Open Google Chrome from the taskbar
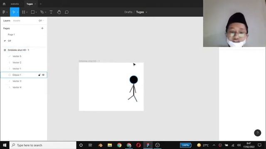The width and height of the screenshot is (266, 149). coord(119,145)
